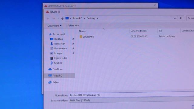Click pin icon next to Imagini

tap(73, 53)
